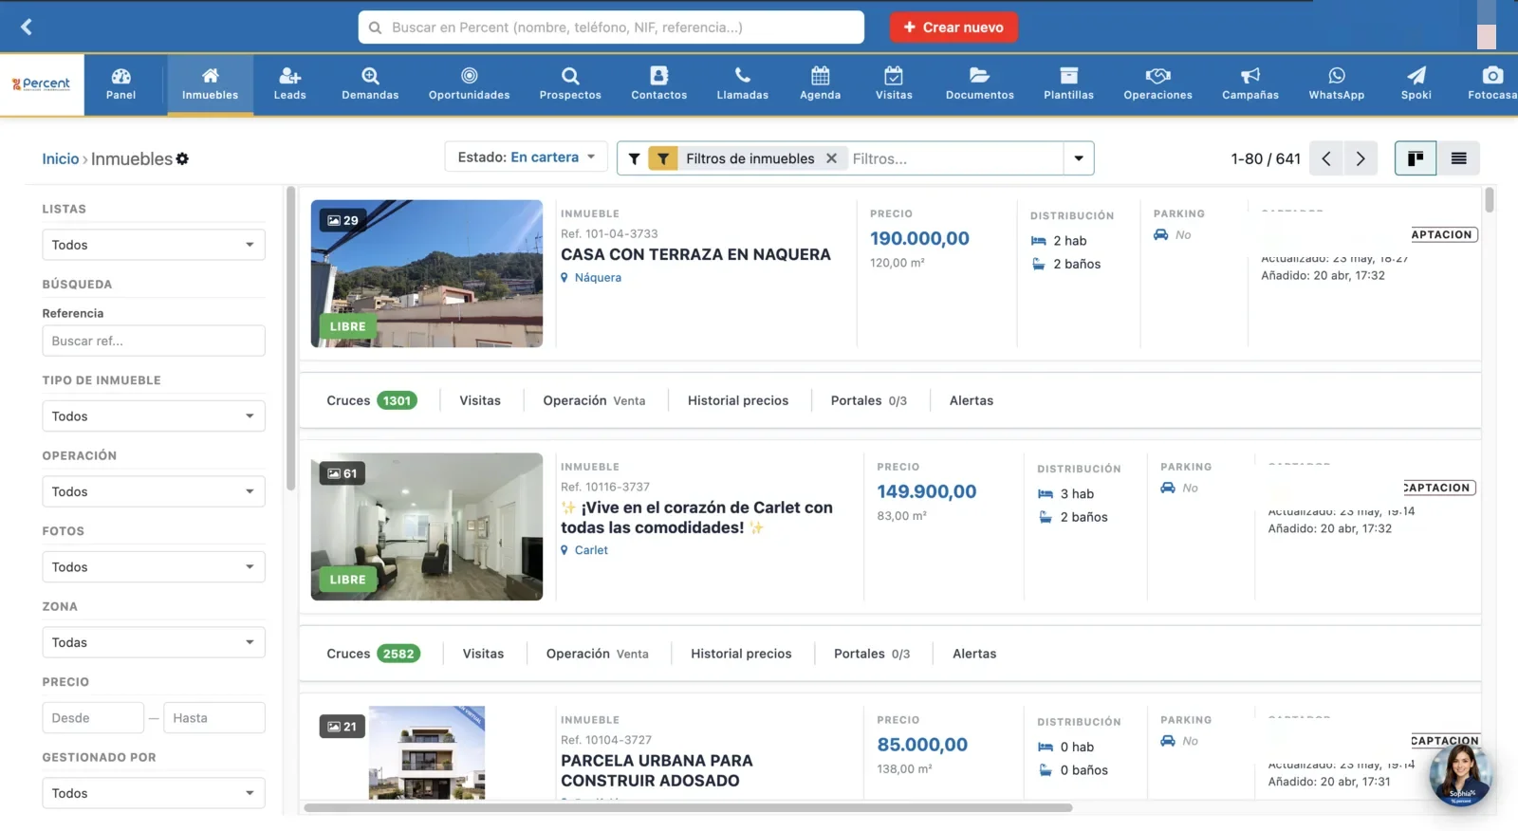Screen dimensions: 1518x831
Task: Click the Inicio breadcrumb link
Action: pos(60,158)
